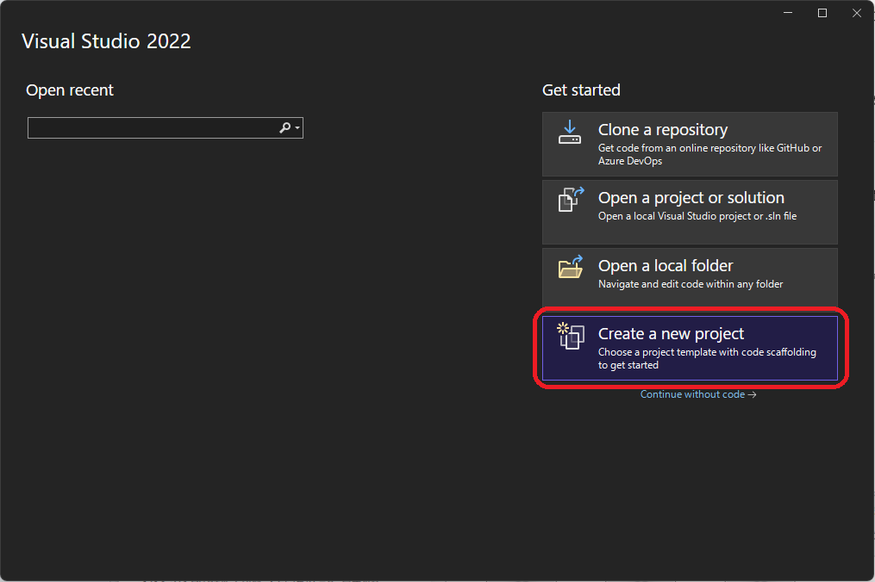
Task: Click the Create a new project icon
Action: pyautogui.click(x=571, y=336)
